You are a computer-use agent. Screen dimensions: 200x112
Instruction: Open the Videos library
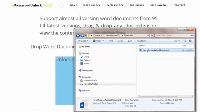(86, 63)
